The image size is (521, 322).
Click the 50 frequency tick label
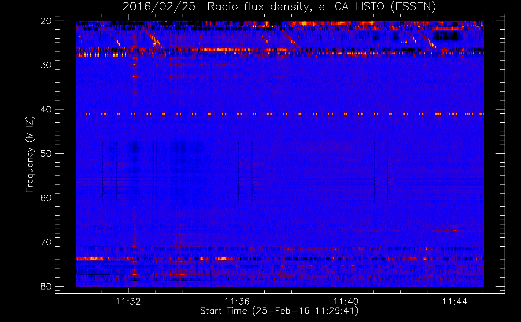point(46,154)
